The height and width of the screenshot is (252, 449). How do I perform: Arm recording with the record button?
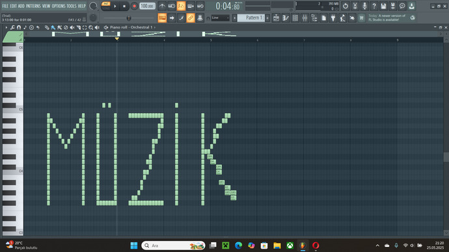[x=134, y=6]
